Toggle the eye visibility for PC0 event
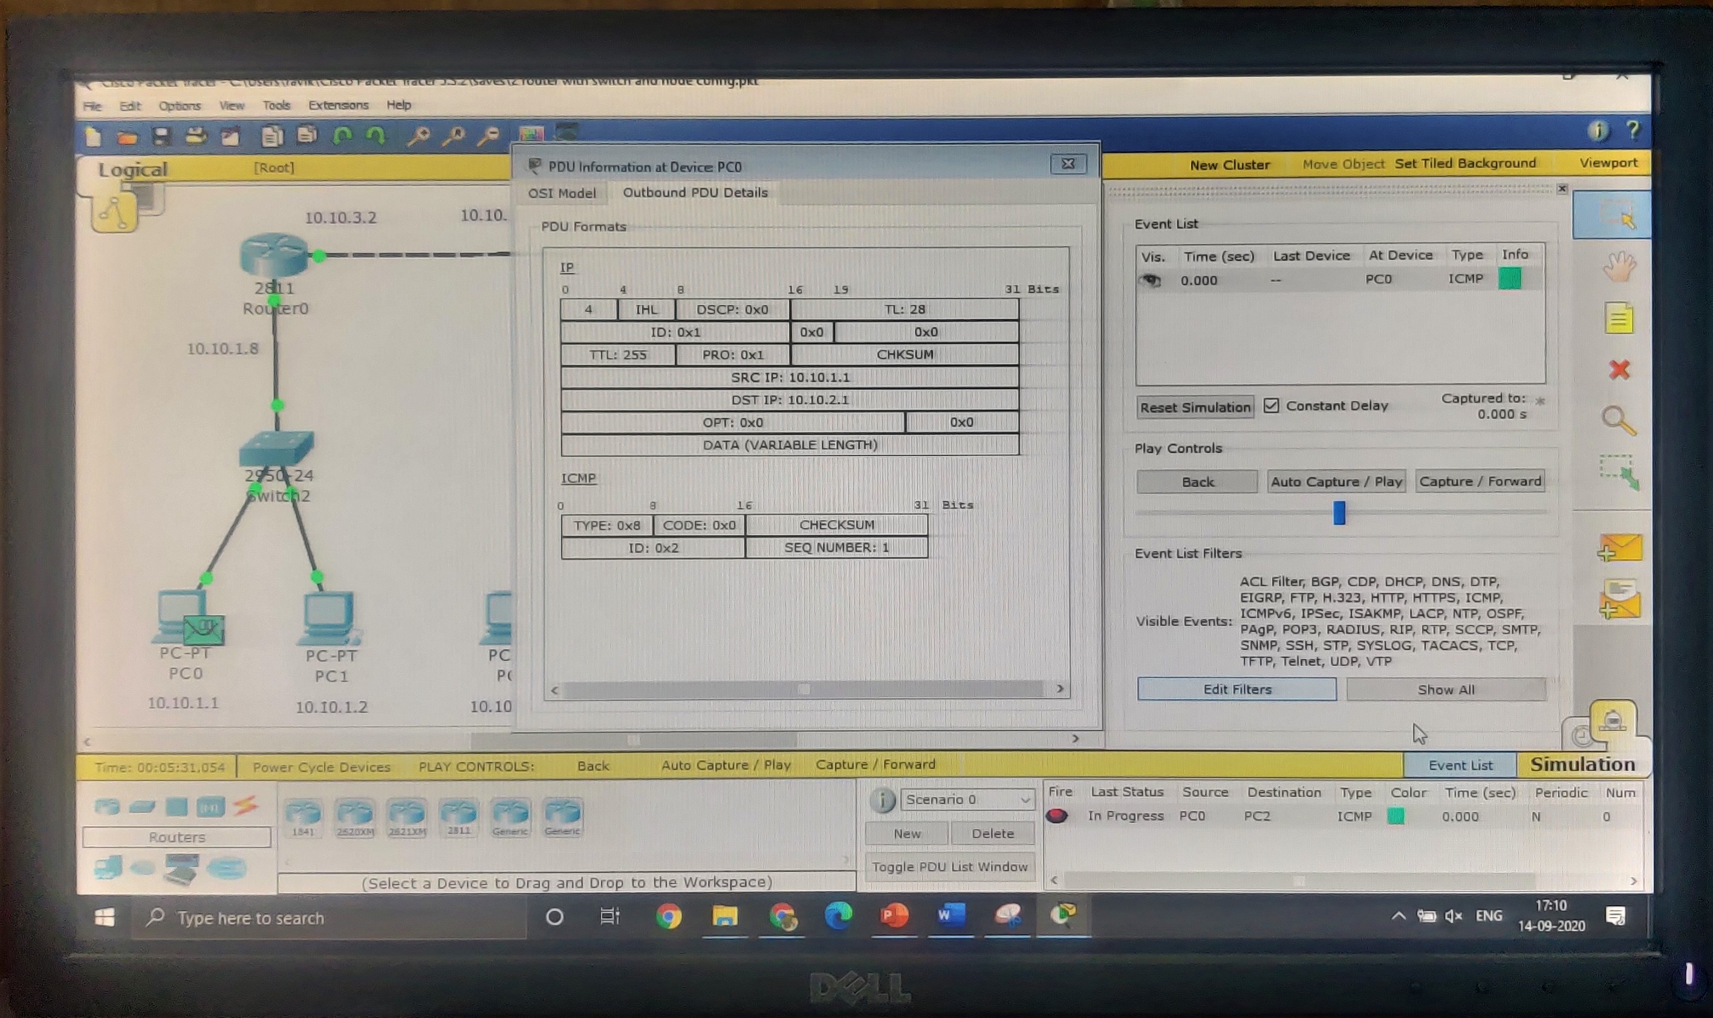 point(1151,280)
